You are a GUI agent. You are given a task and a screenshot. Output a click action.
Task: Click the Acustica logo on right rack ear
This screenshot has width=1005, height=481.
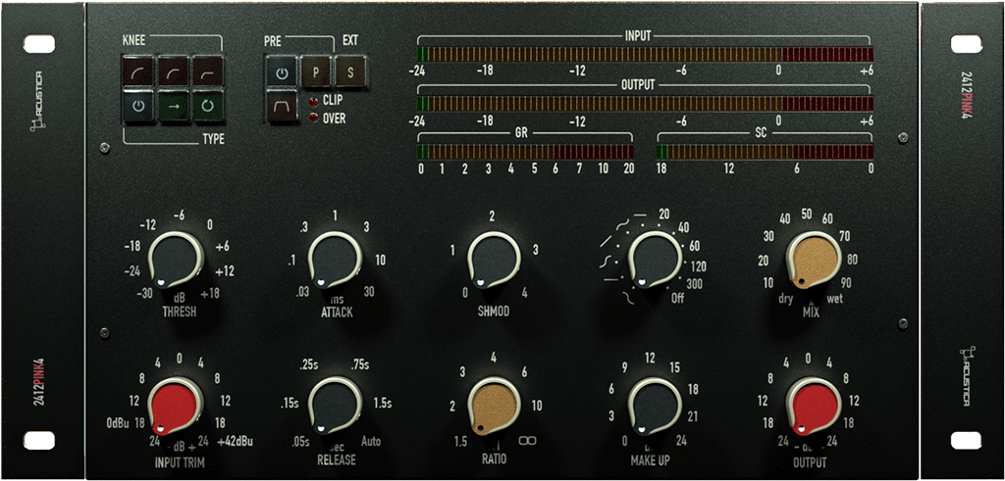967,375
